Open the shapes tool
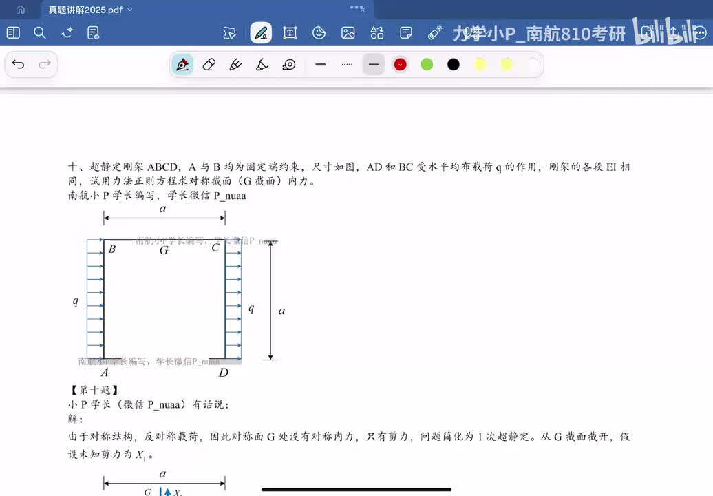The width and height of the screenshot is (713, 496). coord(377,33)
